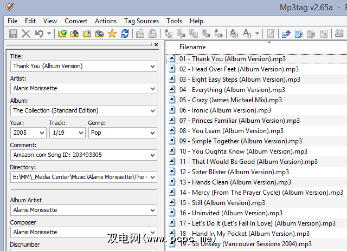Image resolution: width=347 pixels, height=251 pixels.
Task: Click the second gray convert icon
Action: click(x=181, y=34)
